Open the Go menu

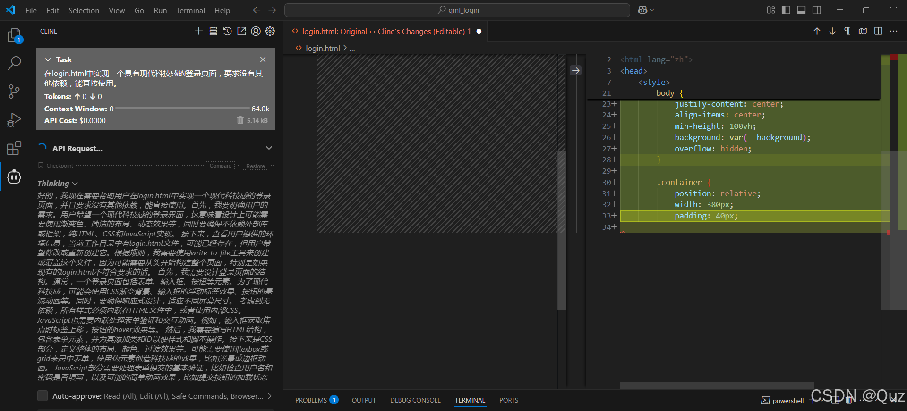coord(139,10)
